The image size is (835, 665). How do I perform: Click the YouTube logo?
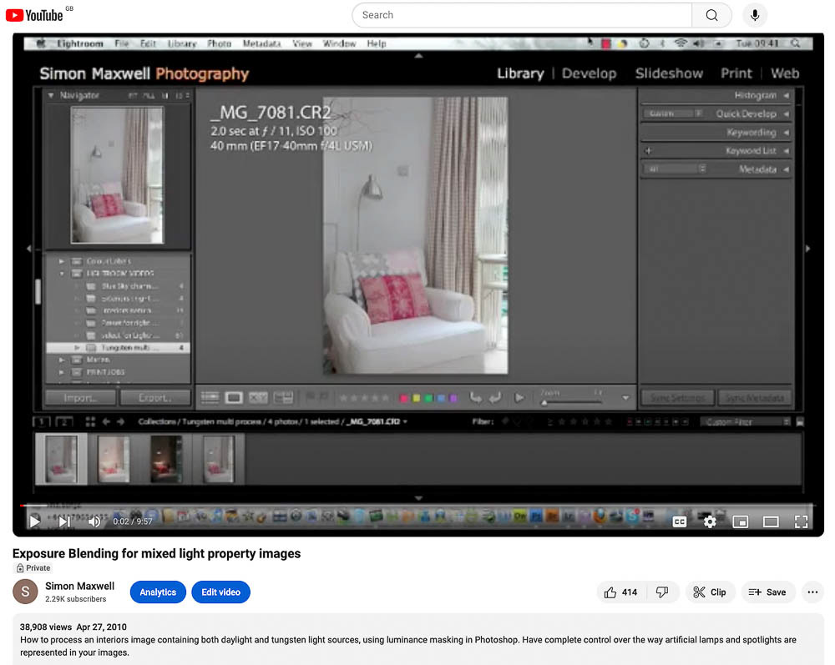[34, 15]
